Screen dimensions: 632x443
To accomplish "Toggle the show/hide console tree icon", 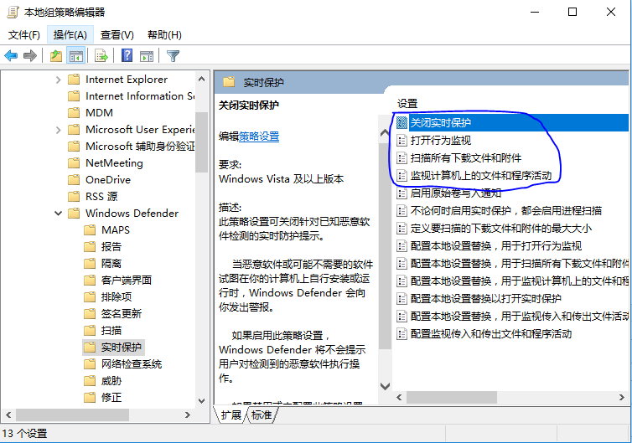I will 76,55.
